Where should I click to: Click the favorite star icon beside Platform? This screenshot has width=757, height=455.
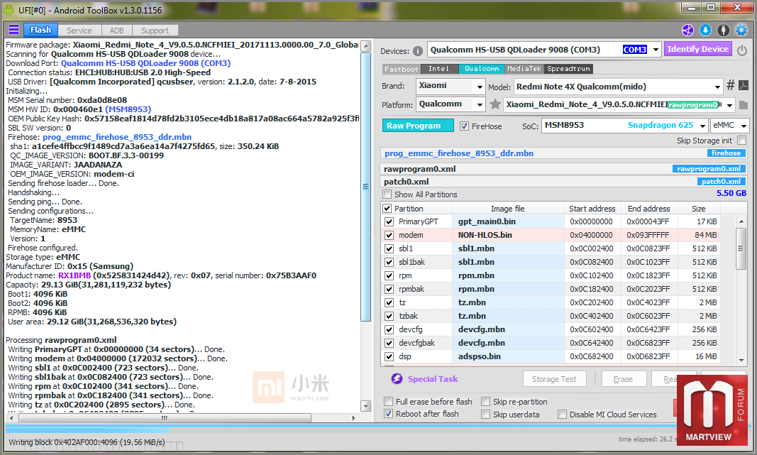[x=494, y=104]
